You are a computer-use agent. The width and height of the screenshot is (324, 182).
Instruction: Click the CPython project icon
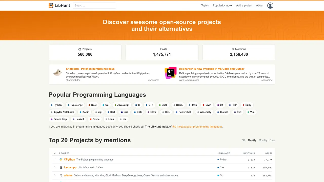61,160
